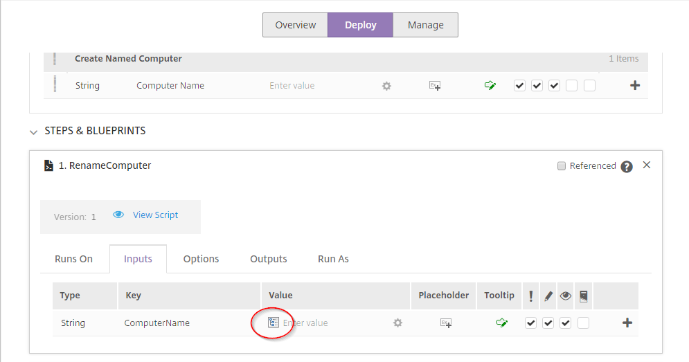Click the View Script link
The image size is (689, 362).
point(155,215)
